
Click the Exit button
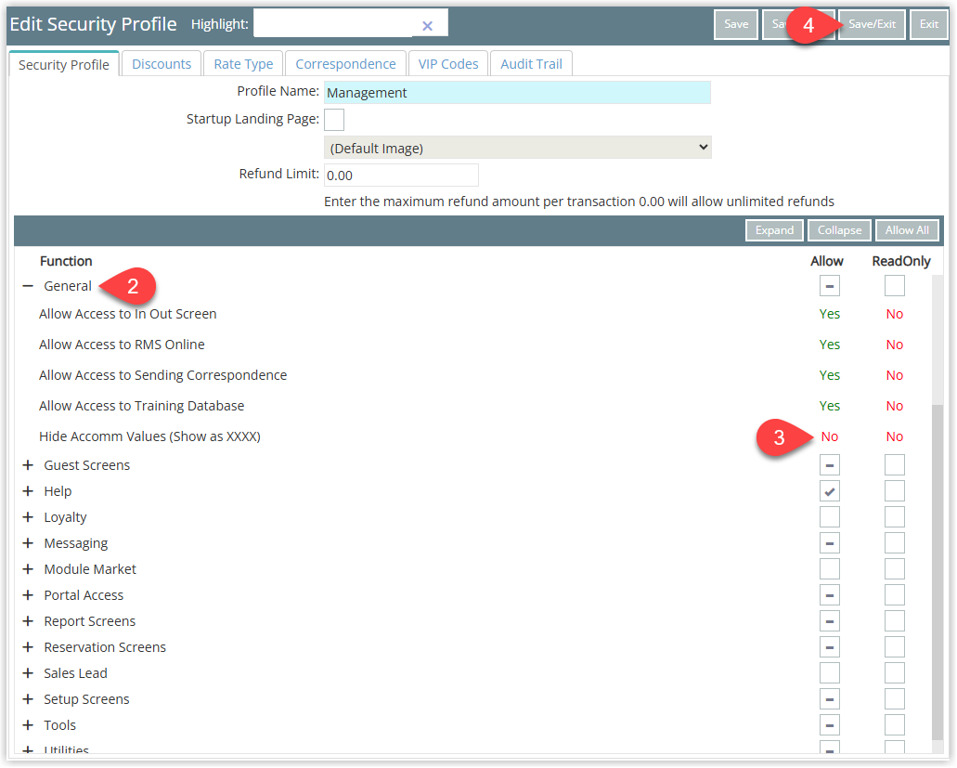928,24
